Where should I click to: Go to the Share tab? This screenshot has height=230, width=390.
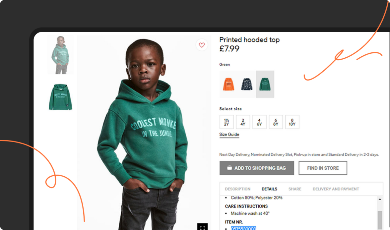tap(295, 189)
